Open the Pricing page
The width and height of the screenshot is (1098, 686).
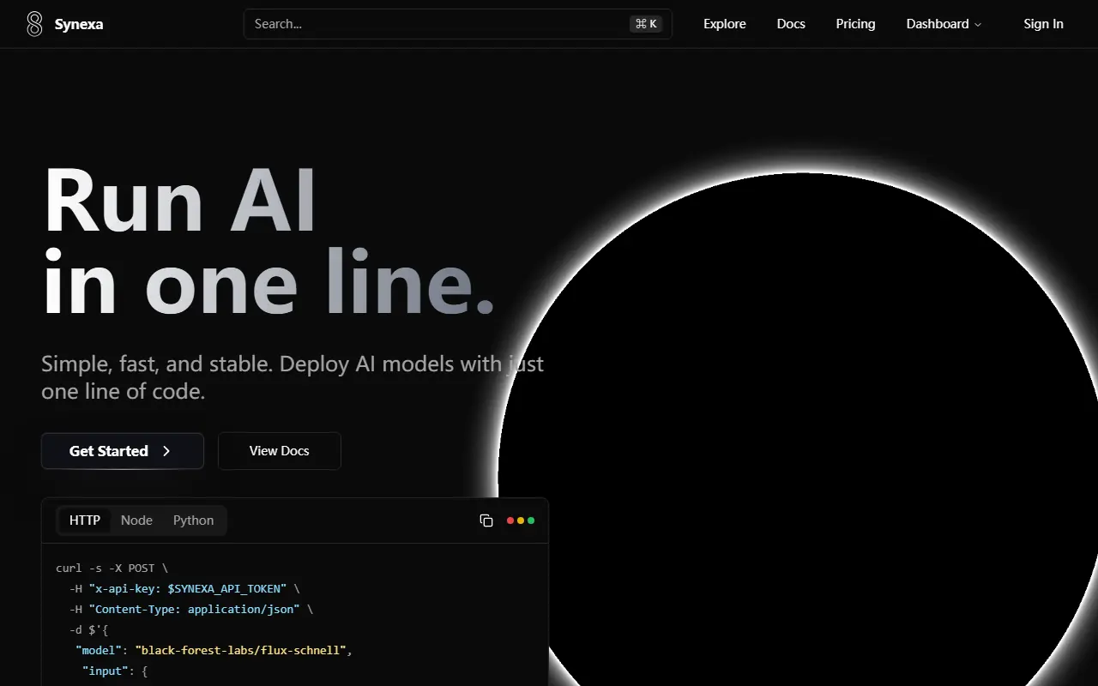coord(855,24)
